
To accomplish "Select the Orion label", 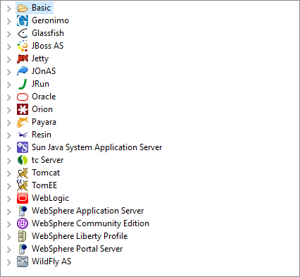I will coord(42,109).
